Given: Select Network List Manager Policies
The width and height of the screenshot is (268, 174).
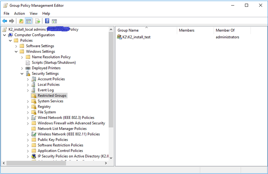Looking at the screenshot, I should [x=62, y=129].
